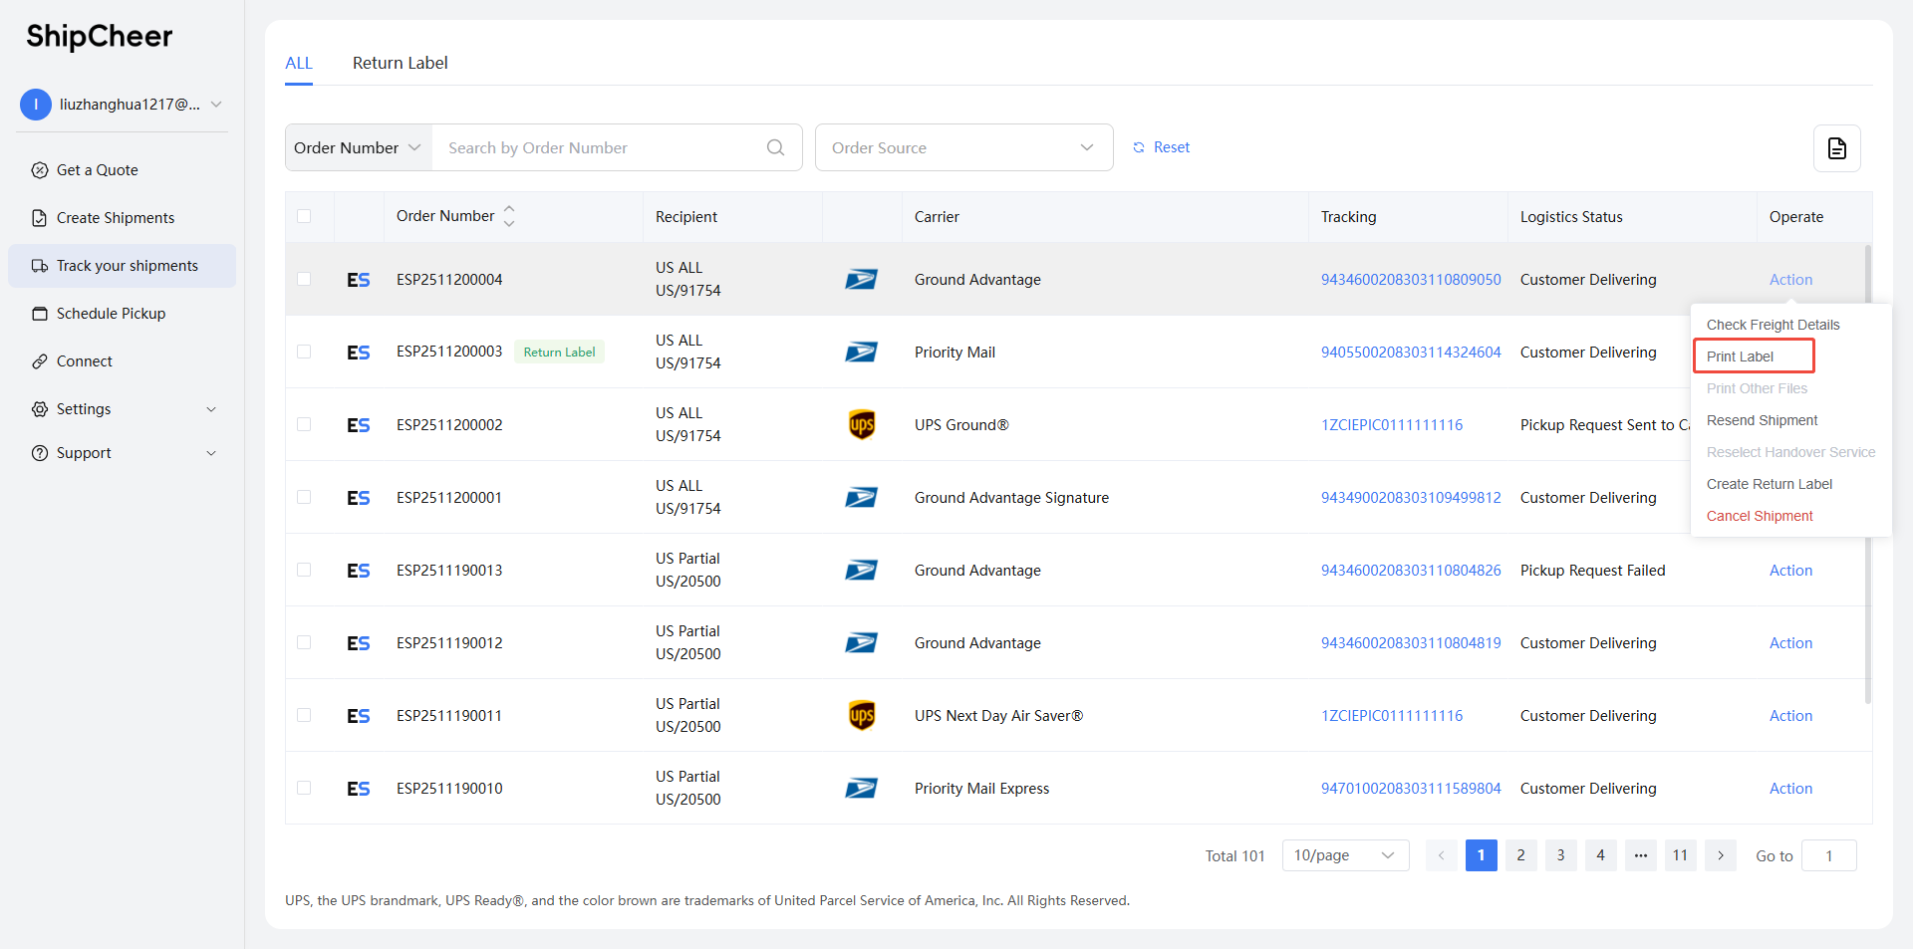
Task: Open tracking number 9434600208303110809050
Action: [1410, 280]
